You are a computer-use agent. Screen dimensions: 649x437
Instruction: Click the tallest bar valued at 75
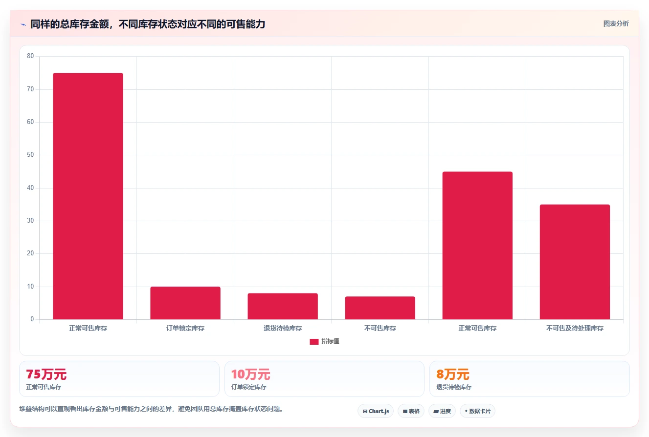pos(88,196)
